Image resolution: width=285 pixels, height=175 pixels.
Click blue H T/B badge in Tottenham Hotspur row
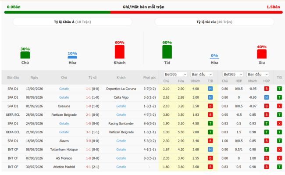coord(210,150)
